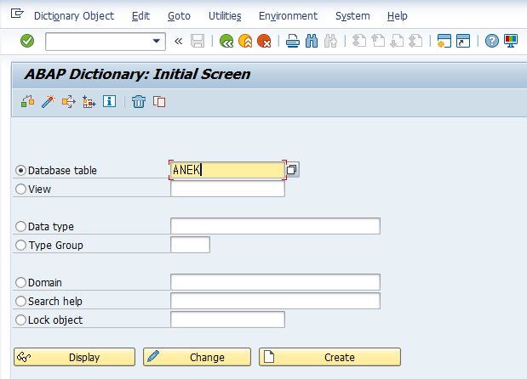
Task: Select the View radio button
Action: click(x=20, y=189)
